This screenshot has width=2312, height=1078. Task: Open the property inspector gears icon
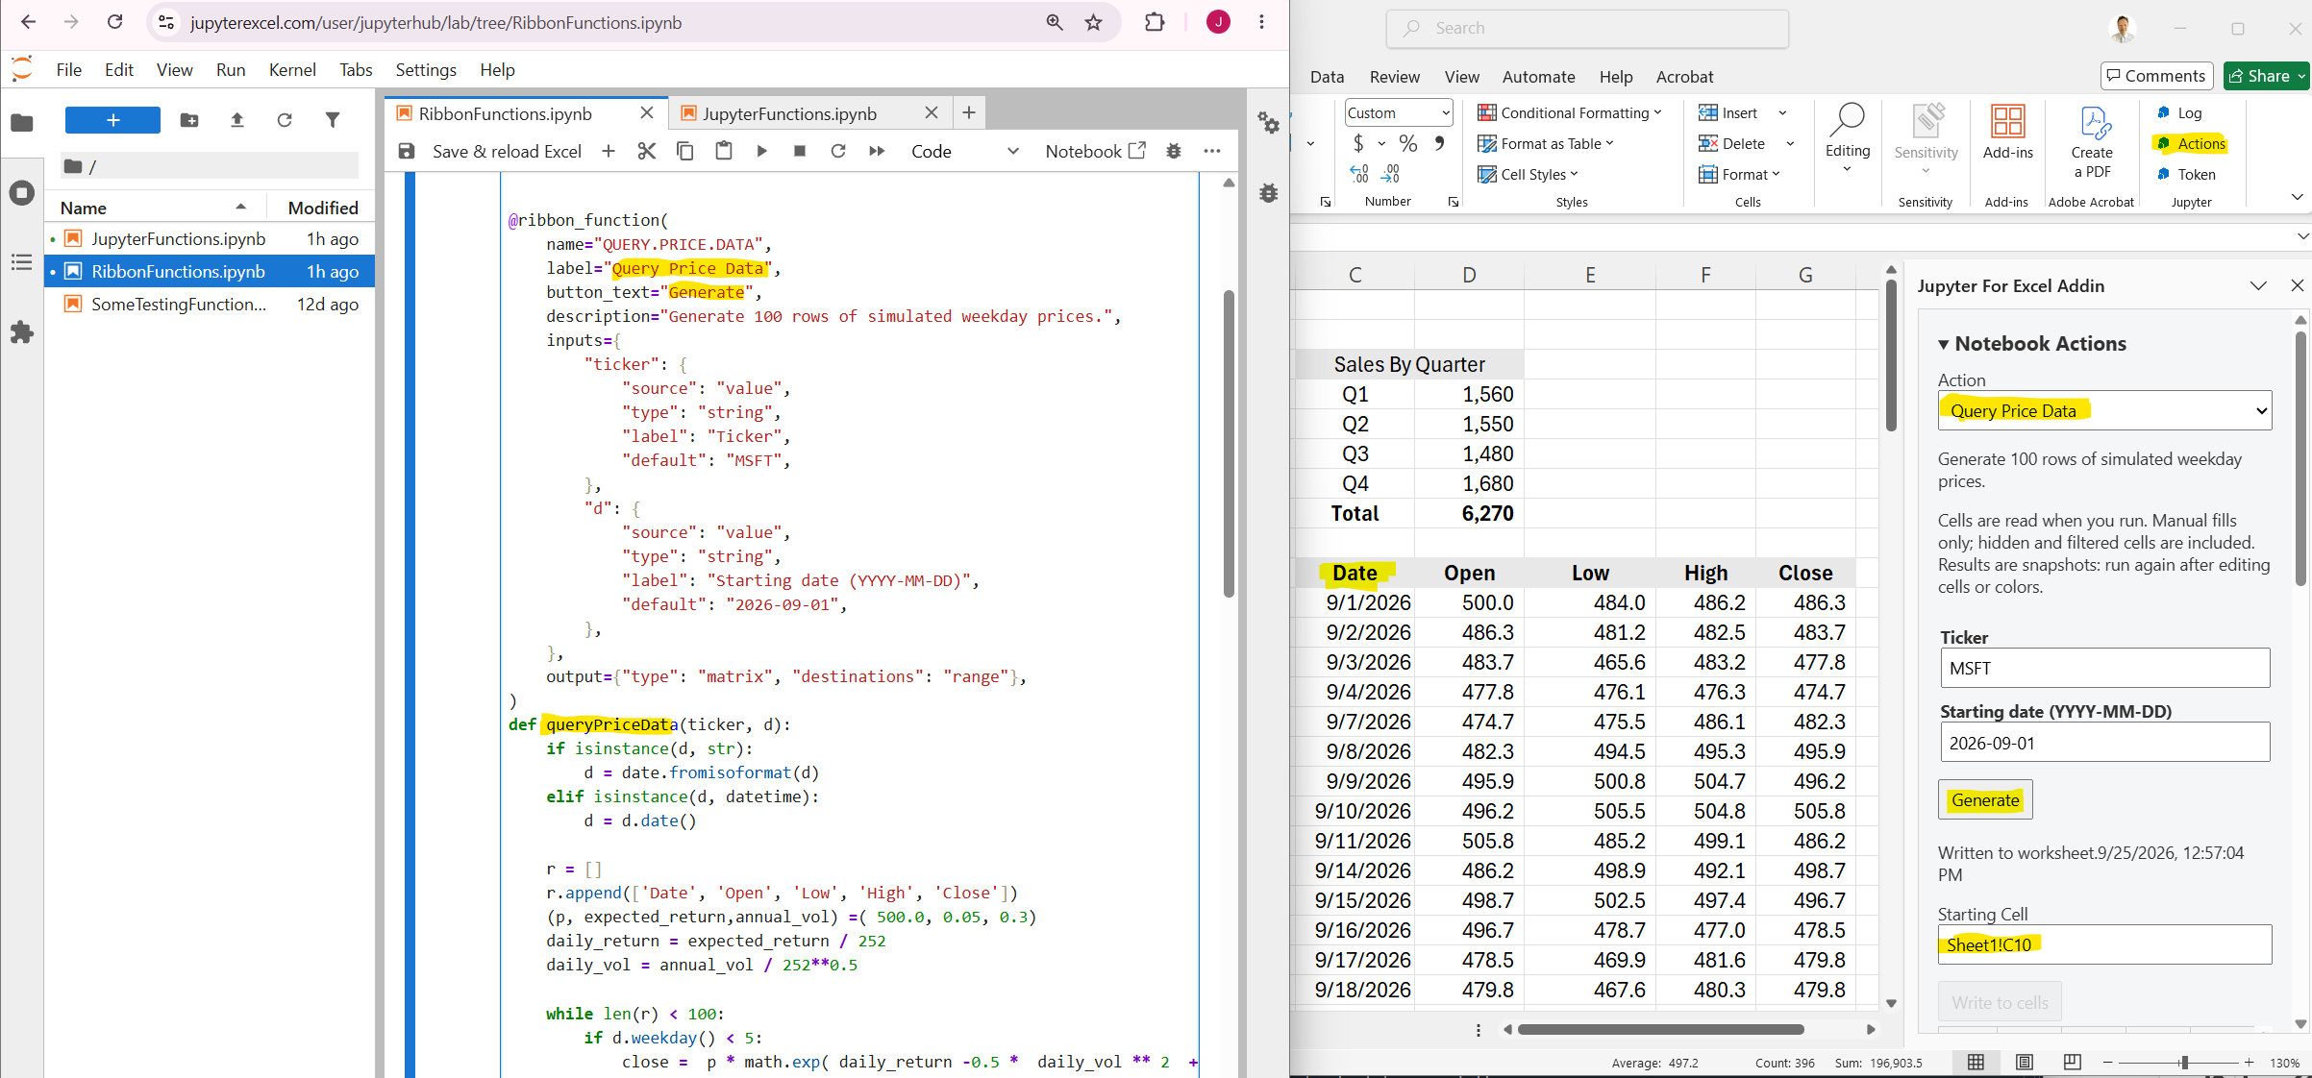pyautogui.click(x=1269, y=122)
